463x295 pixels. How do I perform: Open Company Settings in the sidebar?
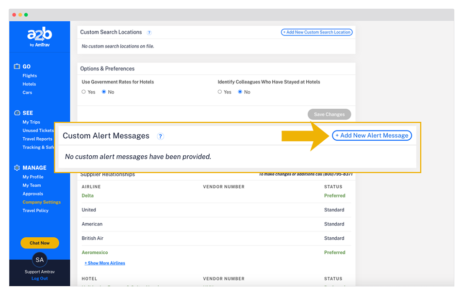(41, 202)
